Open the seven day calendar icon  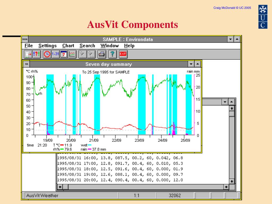64,54
